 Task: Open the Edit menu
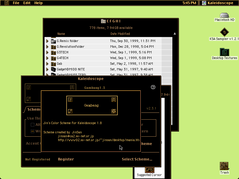27,3
